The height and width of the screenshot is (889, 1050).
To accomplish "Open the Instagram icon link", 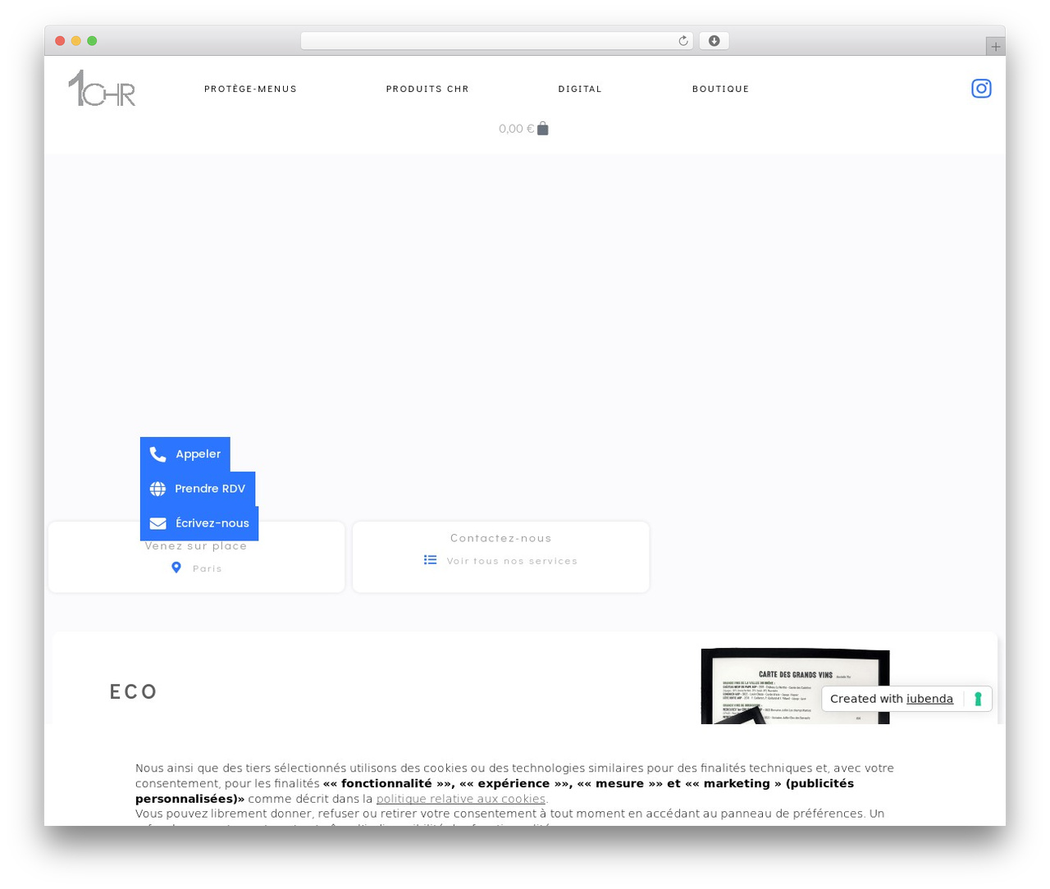I will [981, 89].
